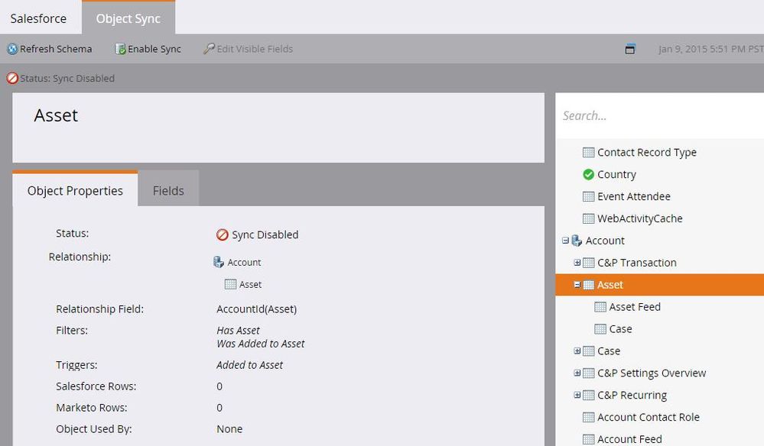This screenshot has height=446, width=764.
Task: Select C&P Settings Overview in tree
Action: click(652, 373)
